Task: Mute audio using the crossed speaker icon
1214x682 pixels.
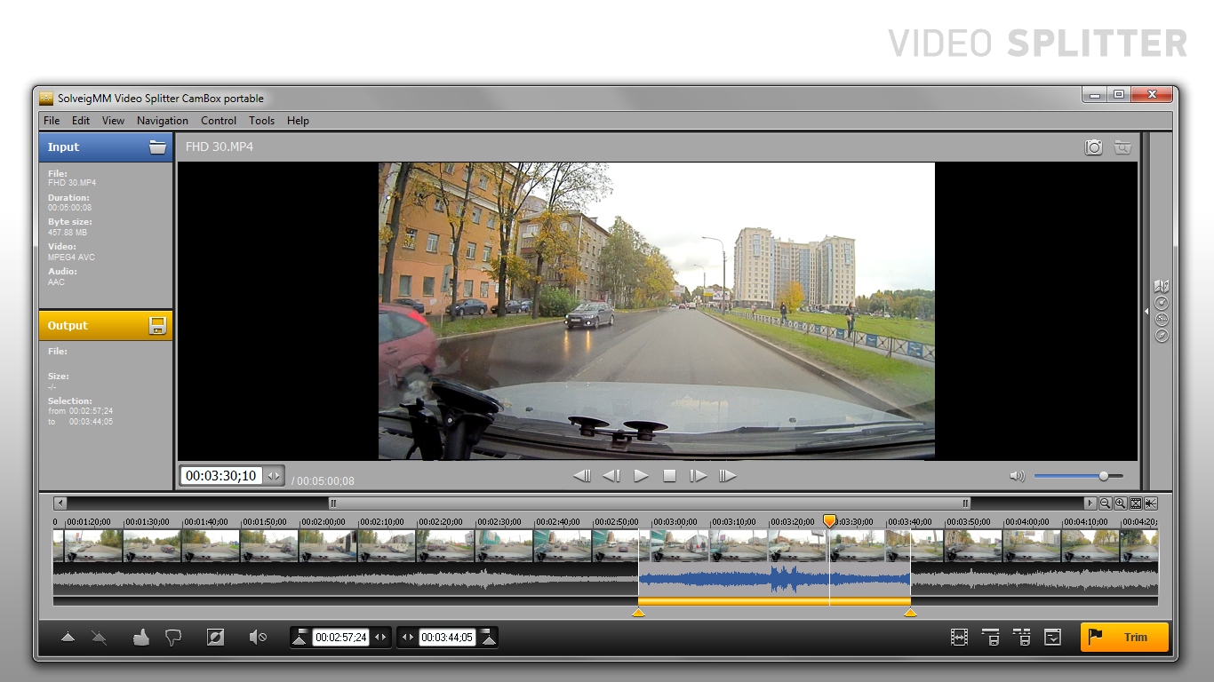Action: pyautogui.click(x=258, y=637)
